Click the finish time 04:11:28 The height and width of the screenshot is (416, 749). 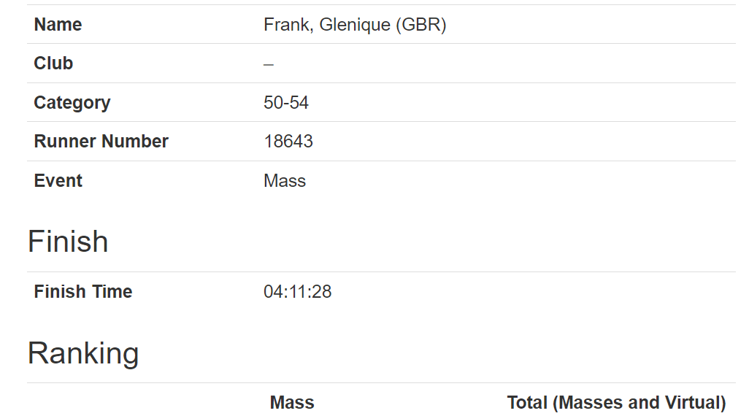(x=298, y=291)
